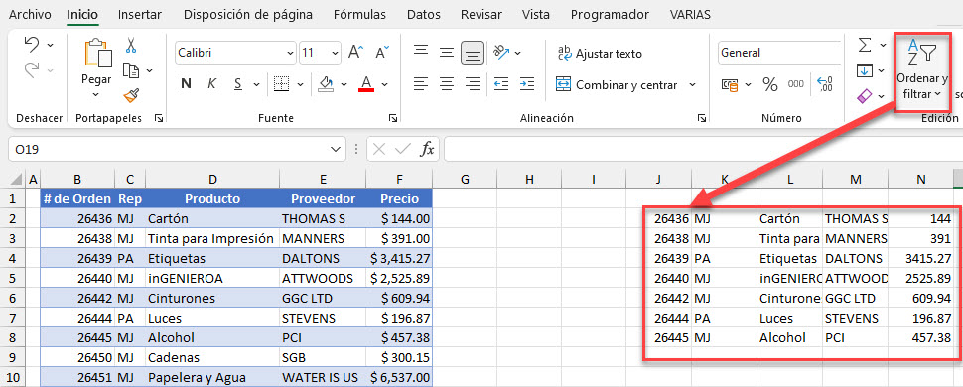This screenshot has width=963, height=387.
Task: Expand font color dropdown arrow
Action: (x=385, y=84)
